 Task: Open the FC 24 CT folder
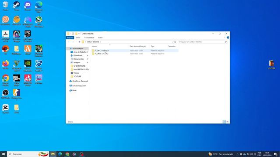coord(101,51)
